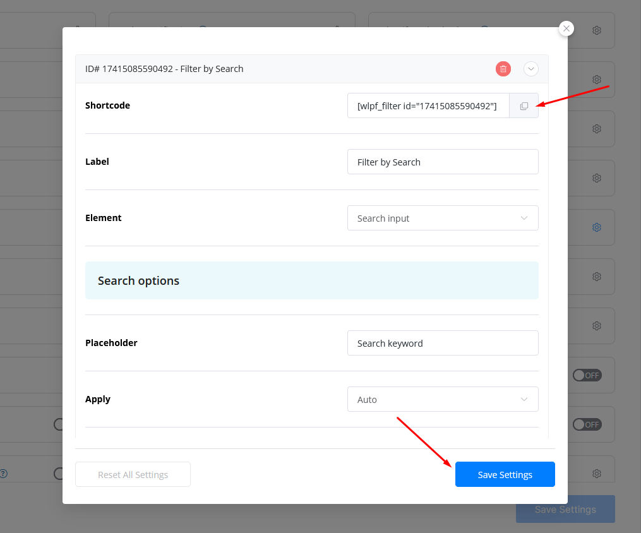Close the filter settings modal
The image size is (641, 533).
click(x=566, y=28)
